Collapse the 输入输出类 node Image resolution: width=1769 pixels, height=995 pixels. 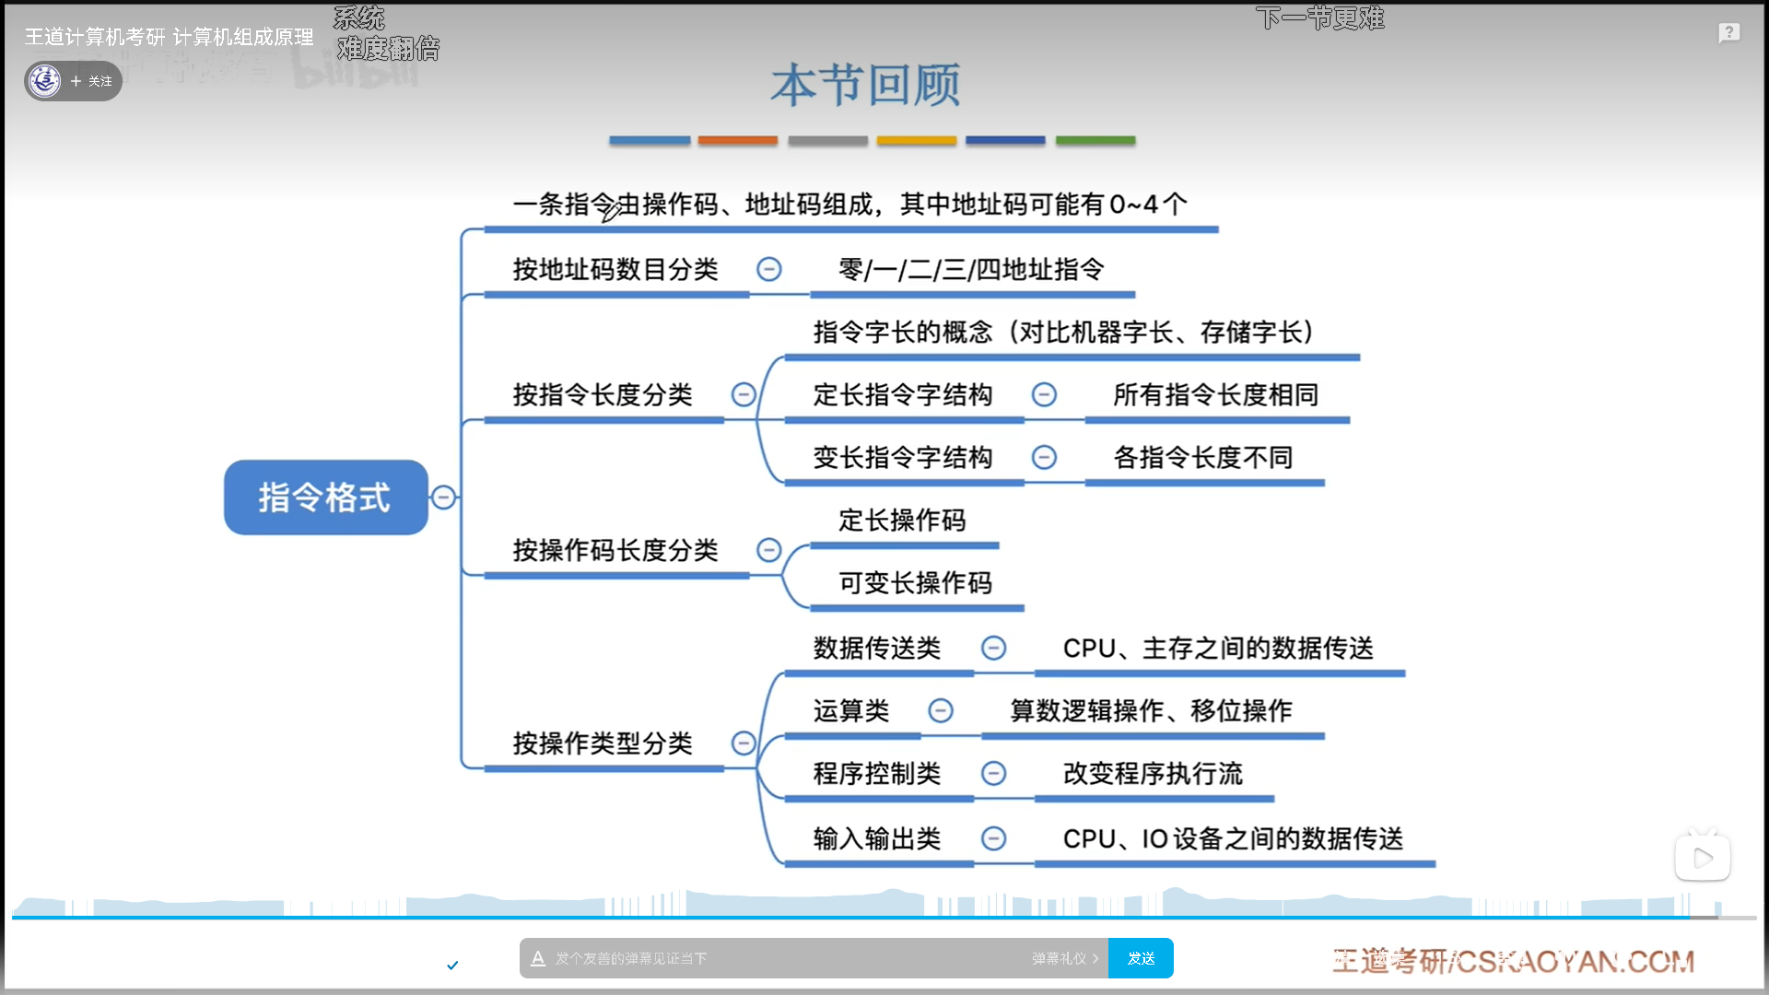tap(993, 838)
